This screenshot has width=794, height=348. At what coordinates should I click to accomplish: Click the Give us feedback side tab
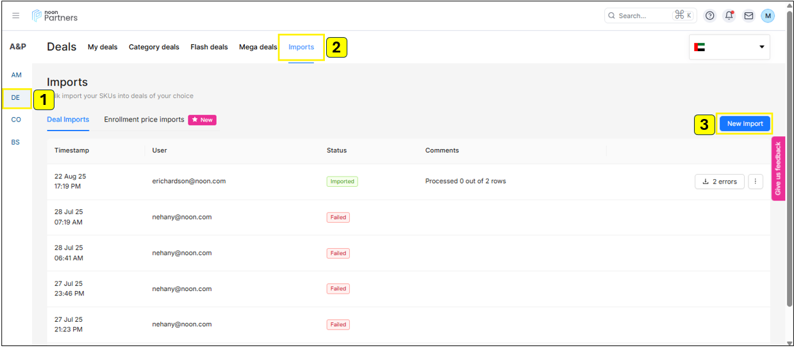(x=778, y=169)
